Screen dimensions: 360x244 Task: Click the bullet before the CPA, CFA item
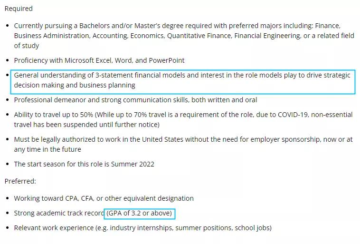tap(7, 199)
